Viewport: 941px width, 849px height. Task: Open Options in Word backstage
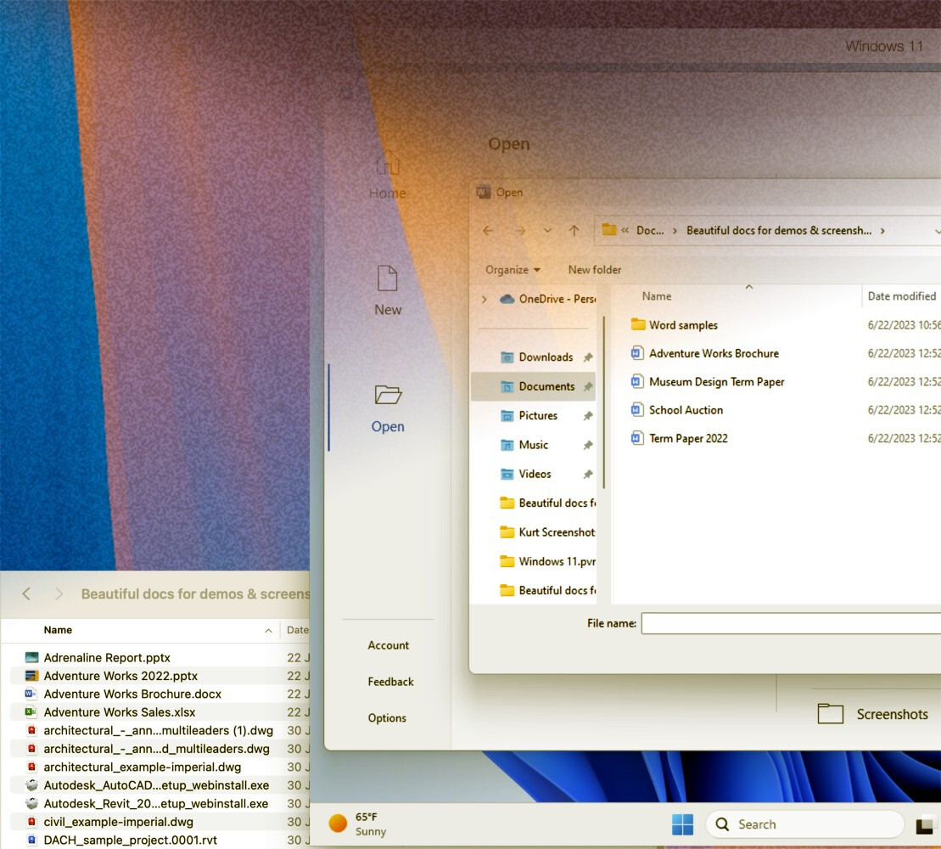pyautogui.click(x=387, y=718)
